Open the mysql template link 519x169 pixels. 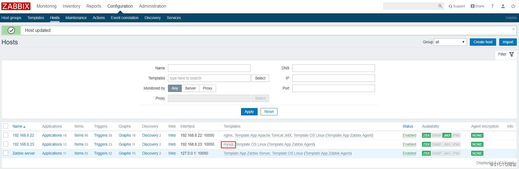pyautogui.click(x=229, y=144)
